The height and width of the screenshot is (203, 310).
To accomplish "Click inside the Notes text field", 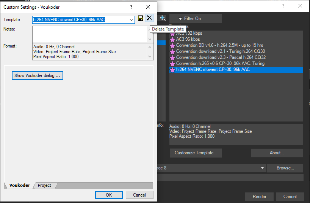I will click(x=89, y=34).
